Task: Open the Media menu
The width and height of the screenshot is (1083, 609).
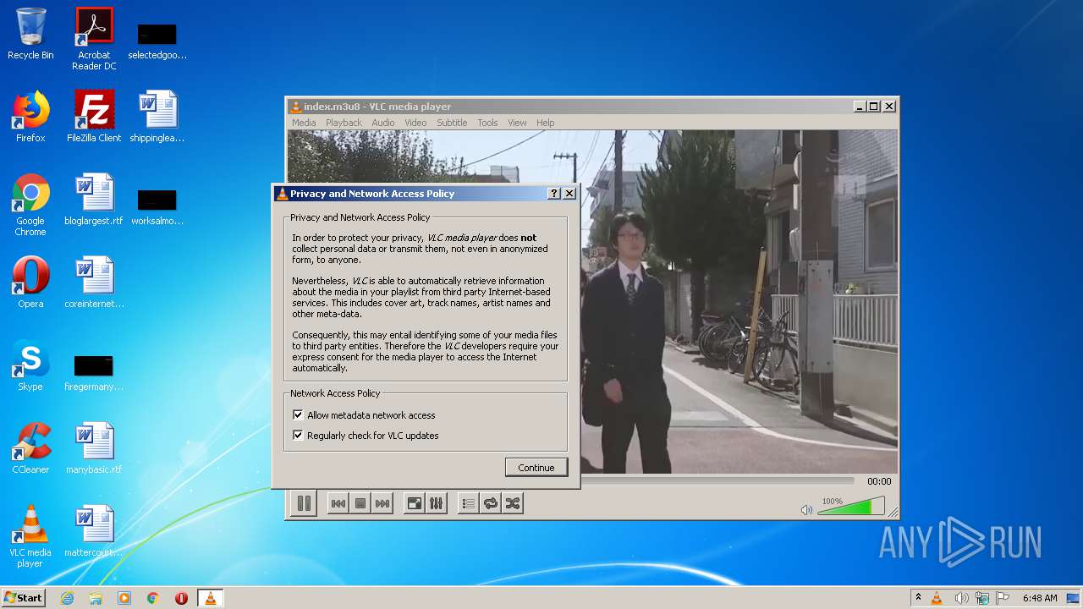Action: click(304, 123)
